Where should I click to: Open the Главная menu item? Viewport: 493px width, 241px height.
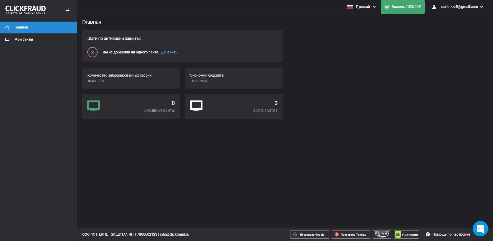click(39, 27)
